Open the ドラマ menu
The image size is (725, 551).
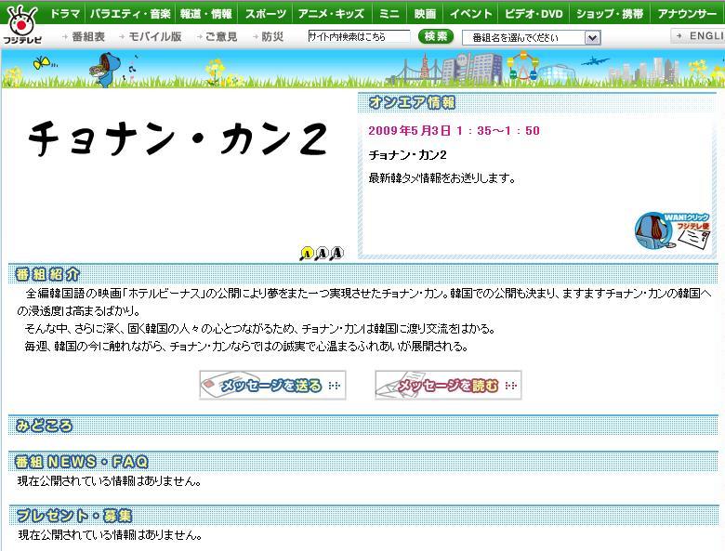[65, 13]
